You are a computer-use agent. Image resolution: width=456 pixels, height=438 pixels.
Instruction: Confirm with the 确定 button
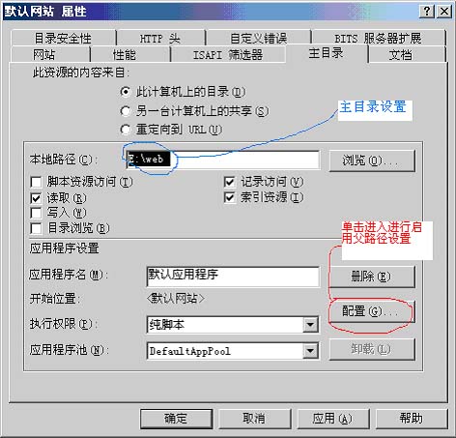click(177, 419)
